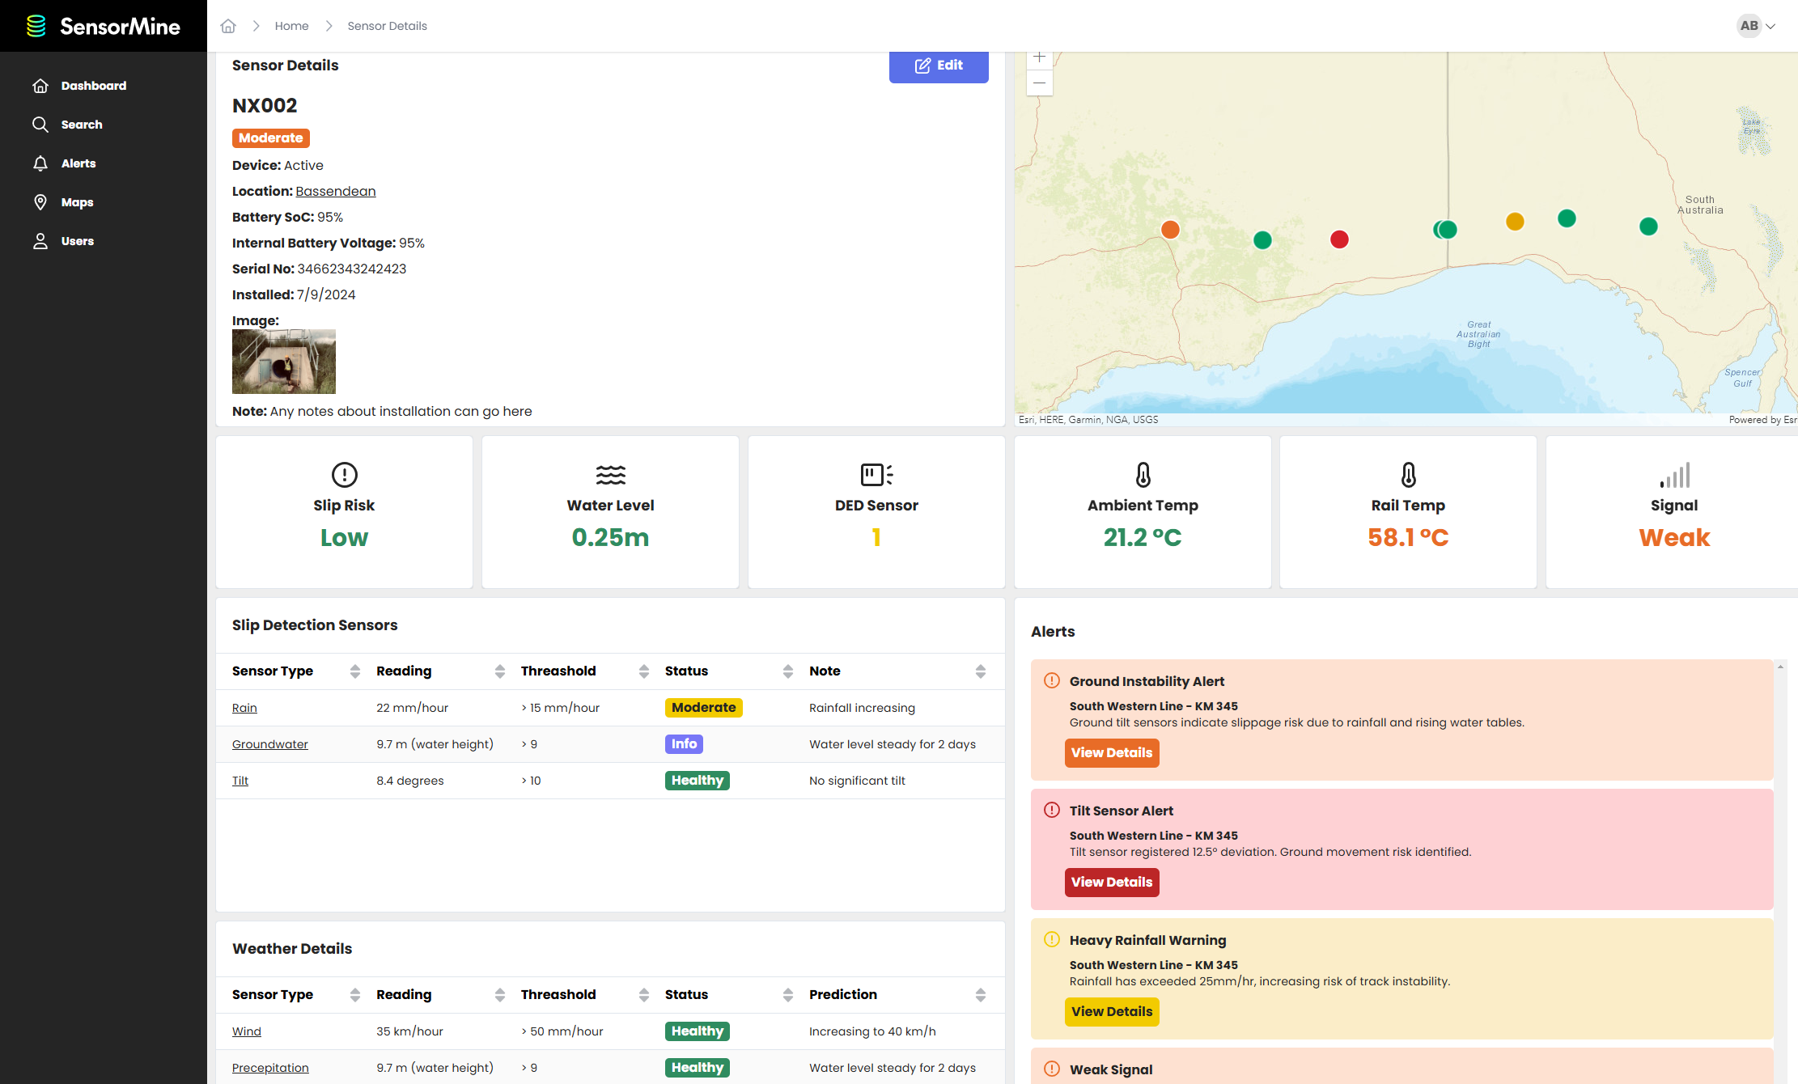Sort Slip Detection by Note
Image resolution: width=1798 pixels, height=1084 pixels.
(x=981, y=671)
